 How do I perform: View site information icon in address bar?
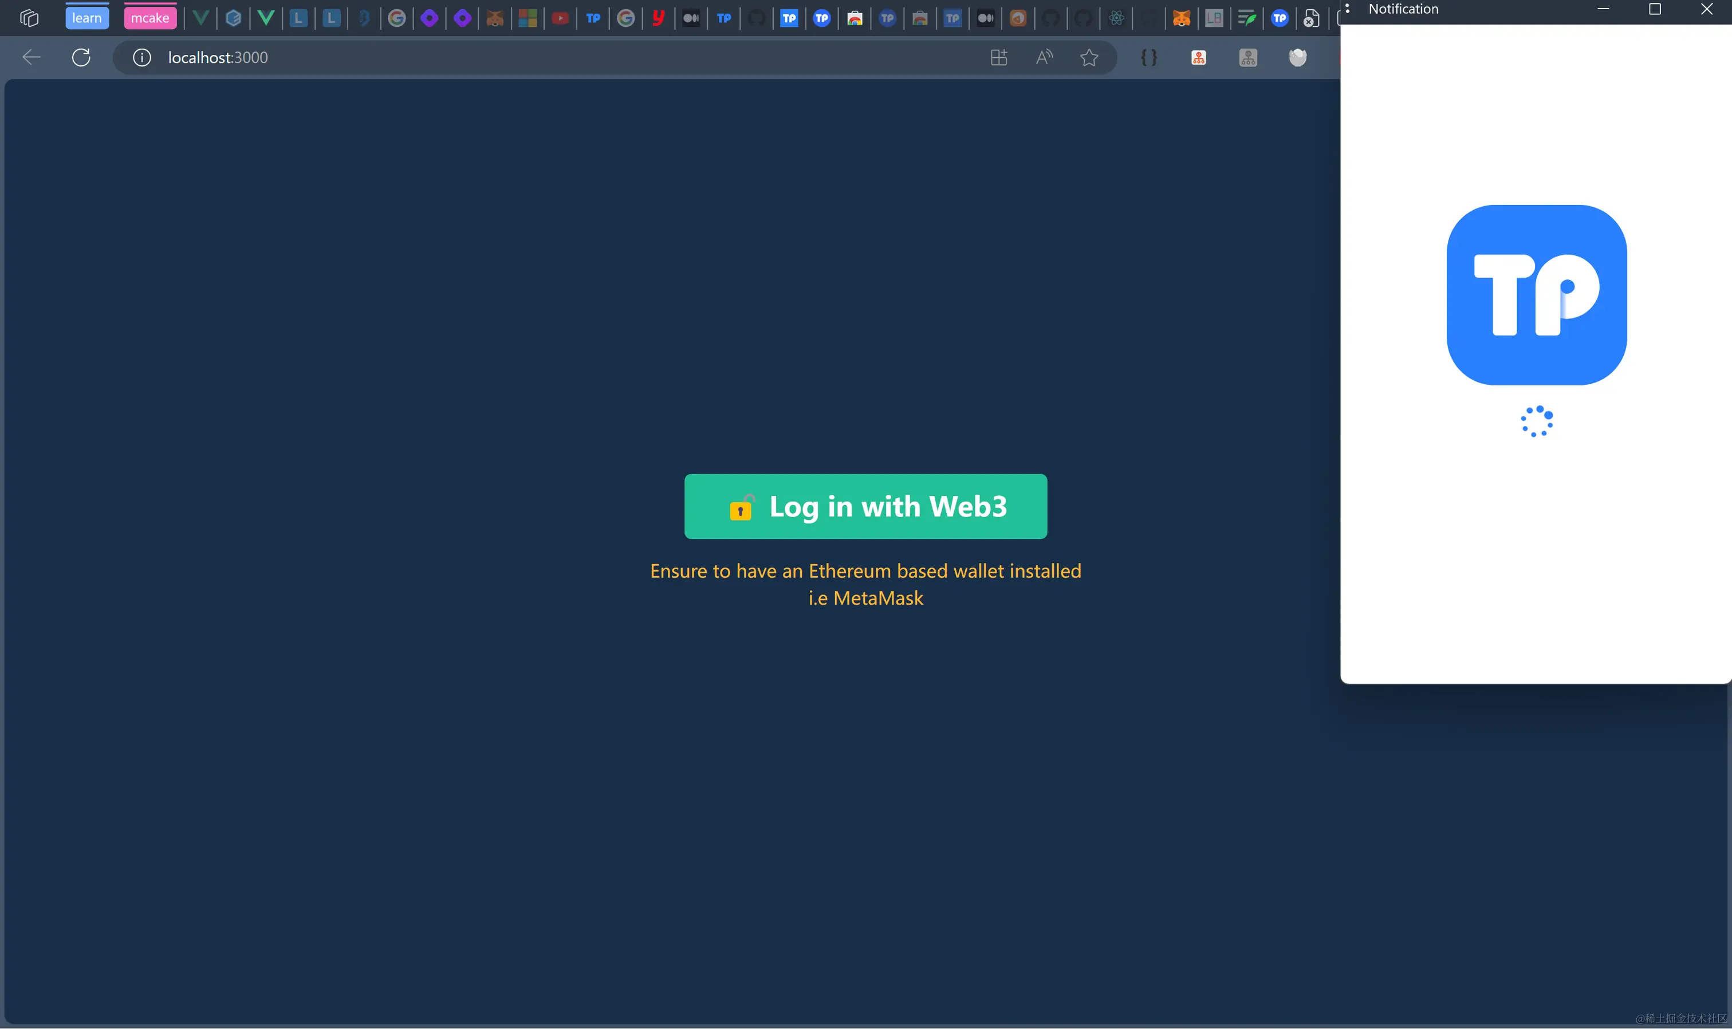tap(142, 58)
